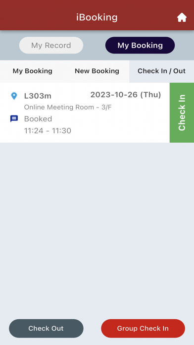Select the My Booking pill toggle
This screenshot has height=345, width=194.
pyautogui.click(x=140, y=45)
